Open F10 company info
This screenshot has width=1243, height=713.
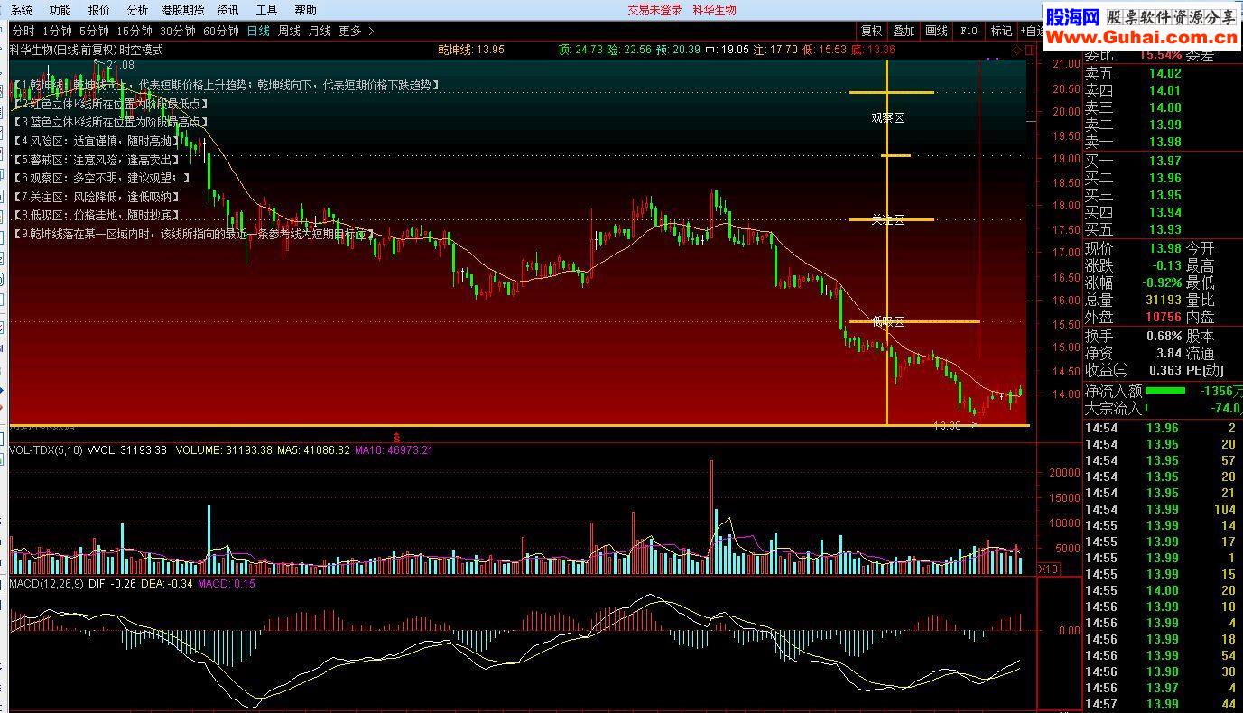pos(969,31)
